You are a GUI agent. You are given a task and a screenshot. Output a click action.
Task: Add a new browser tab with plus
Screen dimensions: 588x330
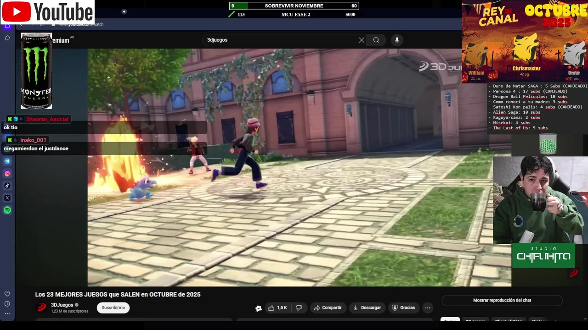pos(124,11)
